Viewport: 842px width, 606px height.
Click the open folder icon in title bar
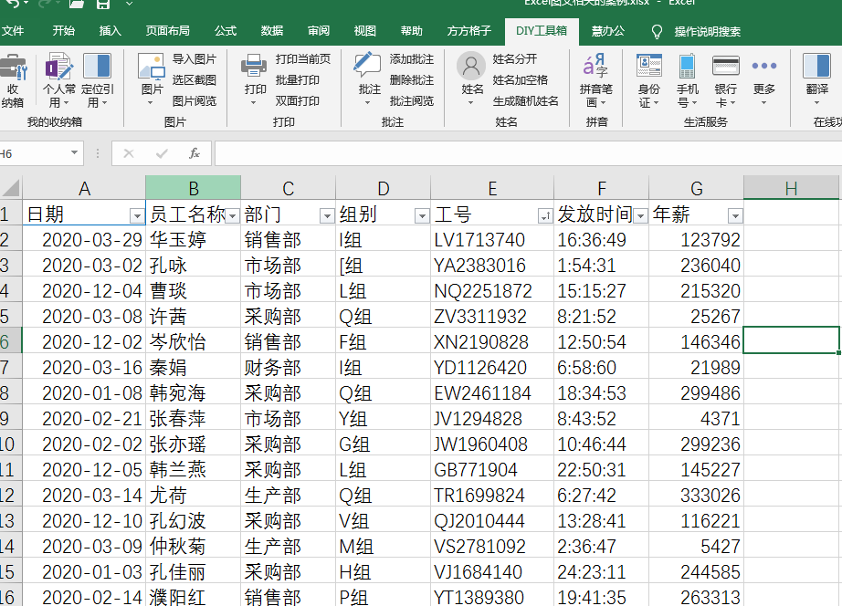coord(77,4)
